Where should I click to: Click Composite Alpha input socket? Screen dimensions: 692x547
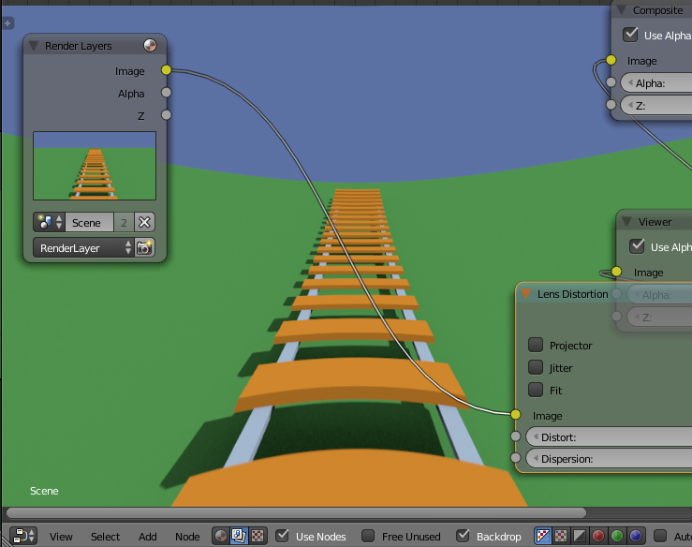611,82
